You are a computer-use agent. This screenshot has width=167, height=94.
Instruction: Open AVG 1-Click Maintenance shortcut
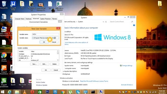4,31
